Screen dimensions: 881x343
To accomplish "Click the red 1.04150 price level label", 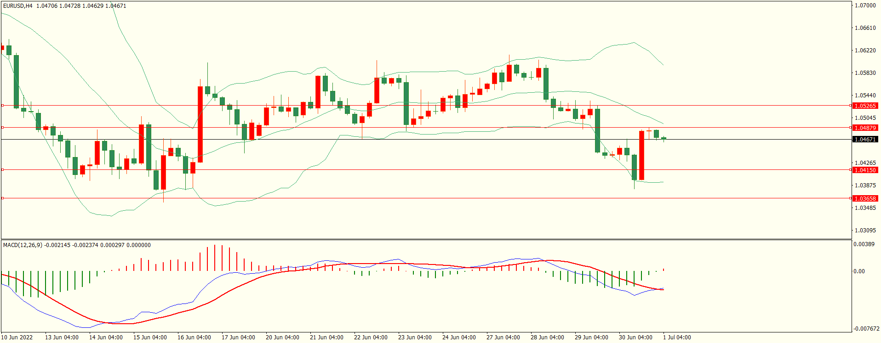I will (x=865, y=170).
